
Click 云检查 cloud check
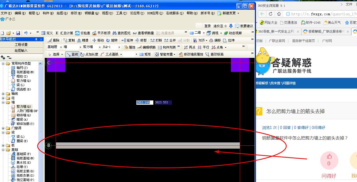click(x=83, y=33)
